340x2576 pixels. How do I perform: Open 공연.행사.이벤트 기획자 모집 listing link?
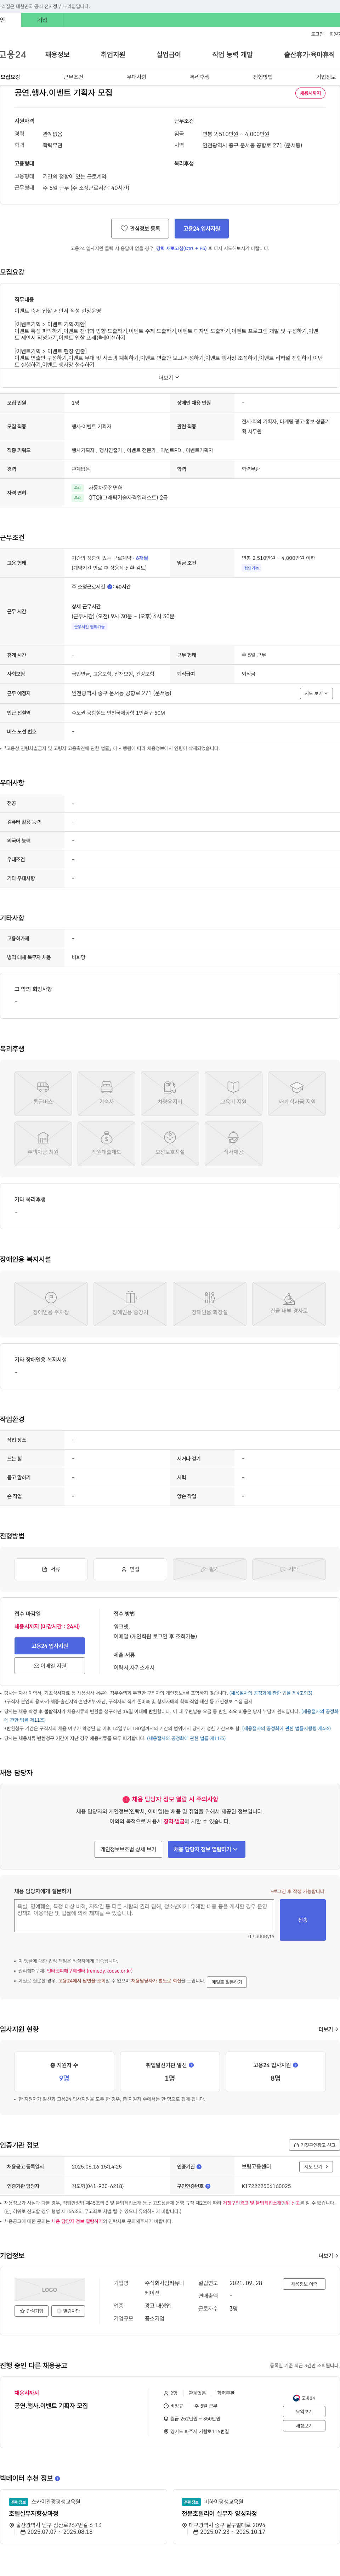click(x=51, y=2406)
